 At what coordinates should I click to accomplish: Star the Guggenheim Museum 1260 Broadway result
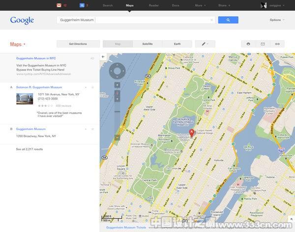click(92, 129)
